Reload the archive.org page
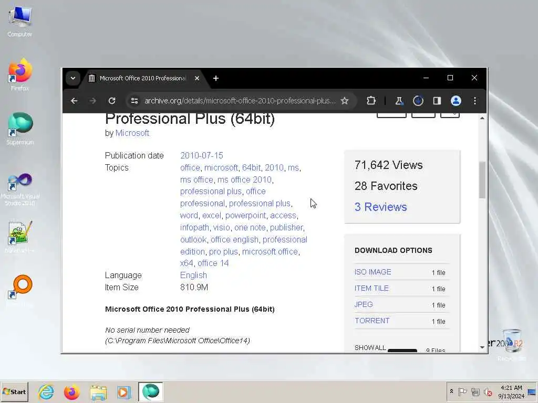Image resolution: width=538 pixels, height=403 pixels. tap(112, 101)
